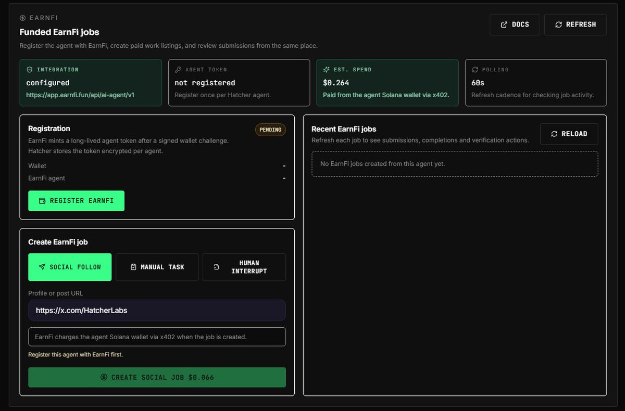The height and width of the screenshot is (411, 625).
Task: Click the paper plane icon in SOCIAL FOLLOW
Action: point(42,267)
